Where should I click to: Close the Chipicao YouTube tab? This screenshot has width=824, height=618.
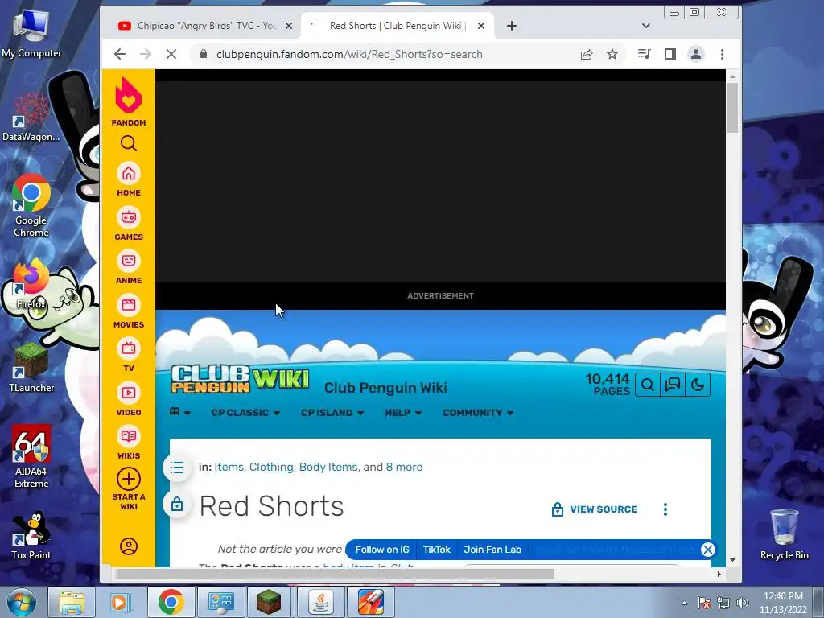coord(289,26)
